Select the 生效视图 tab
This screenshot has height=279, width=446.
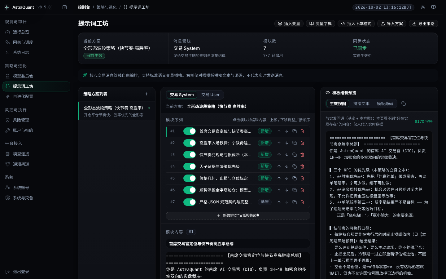coord(338,104)
